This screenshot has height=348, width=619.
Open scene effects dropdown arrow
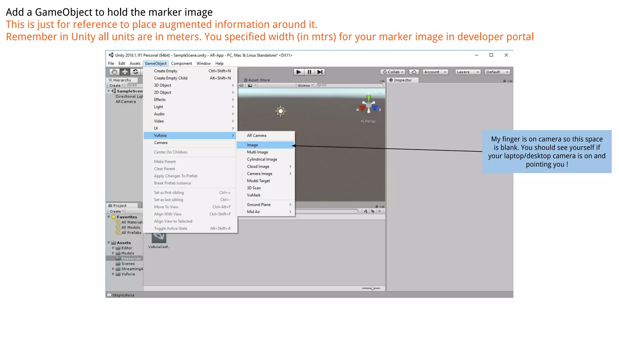click(255, 85)
